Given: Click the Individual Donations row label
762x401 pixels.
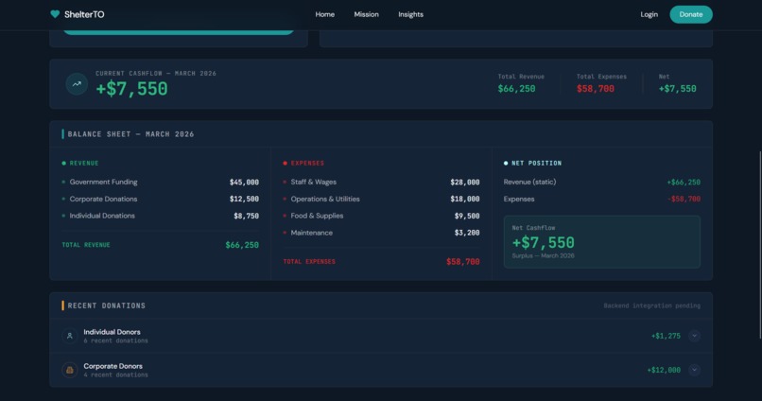Looking at the screenshot, I should coord(102,216).
